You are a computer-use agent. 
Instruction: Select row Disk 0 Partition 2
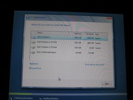pyautogui.click(x=70, y=42)
